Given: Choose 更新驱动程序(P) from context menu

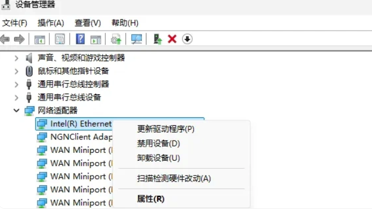Looking at the screenshot, I should click(x=166, y=129).
